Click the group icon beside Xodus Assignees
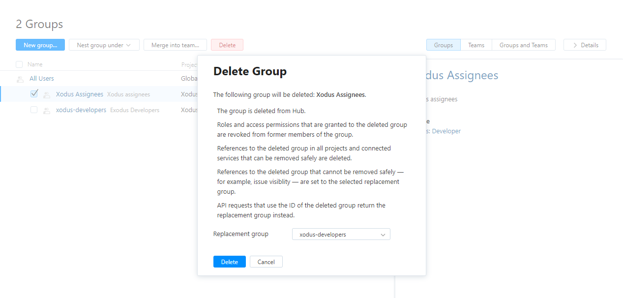 46,94
